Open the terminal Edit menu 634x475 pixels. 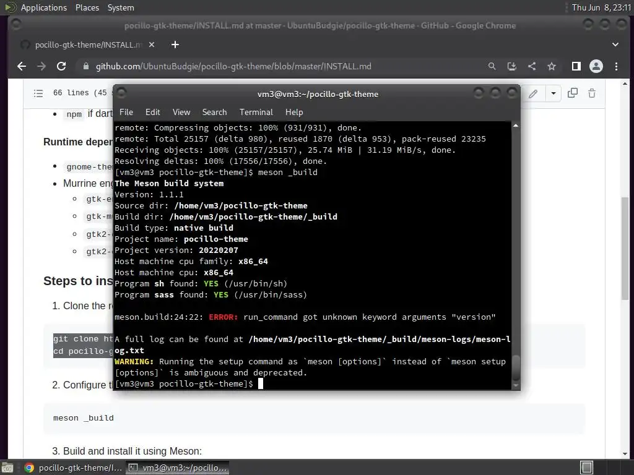(x=153, y=112)
